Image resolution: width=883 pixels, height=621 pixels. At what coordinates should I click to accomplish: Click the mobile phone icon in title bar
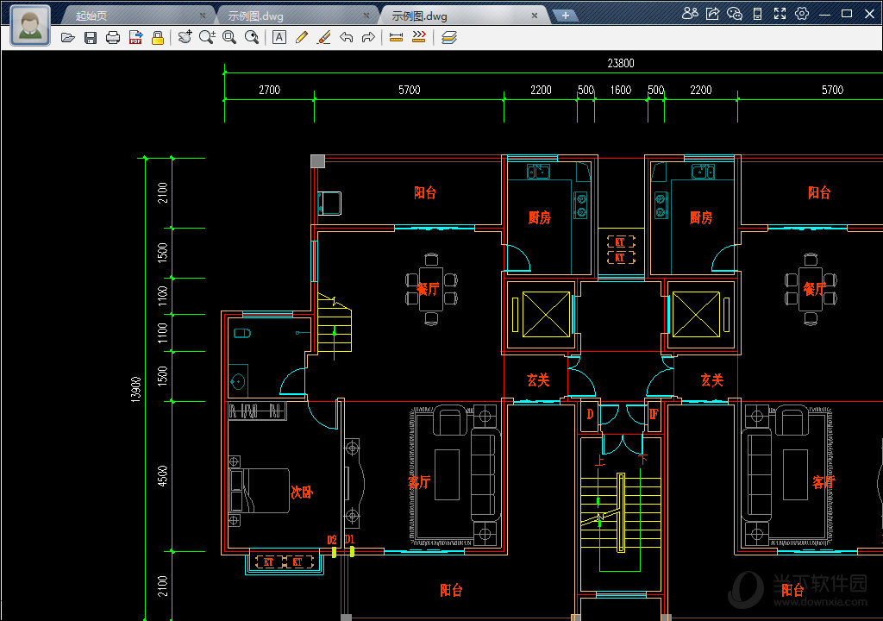[757, 14]
